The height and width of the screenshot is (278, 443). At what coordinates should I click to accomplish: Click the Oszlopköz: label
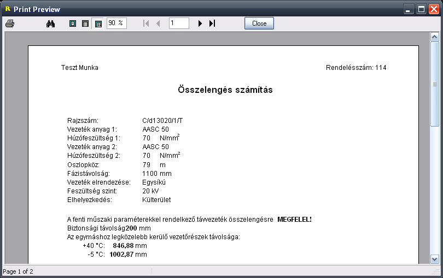click(83, 165)
